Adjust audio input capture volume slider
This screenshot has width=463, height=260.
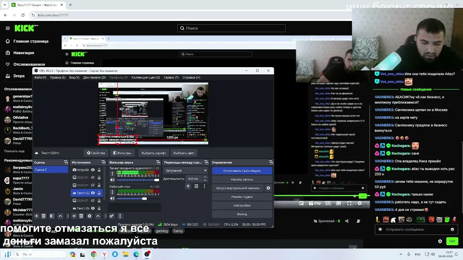point(138,180)
